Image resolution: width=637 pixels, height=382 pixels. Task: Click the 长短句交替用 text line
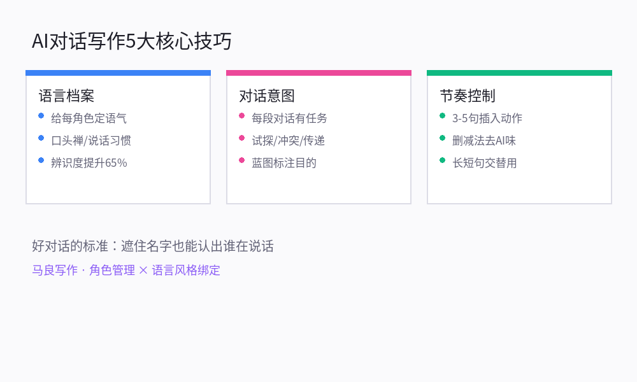485,163
